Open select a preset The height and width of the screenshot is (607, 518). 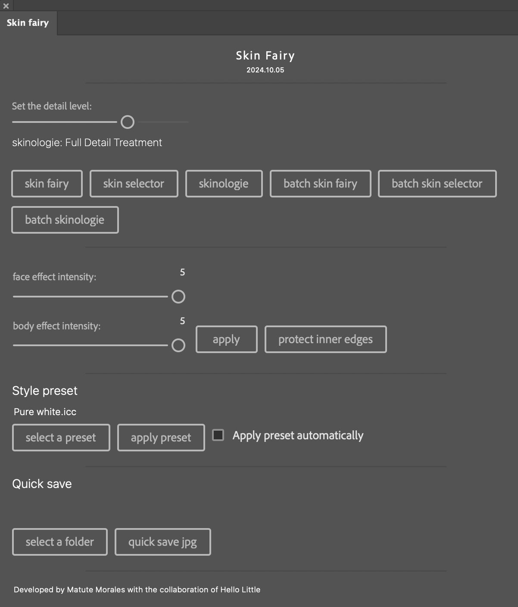click(61, 438)
